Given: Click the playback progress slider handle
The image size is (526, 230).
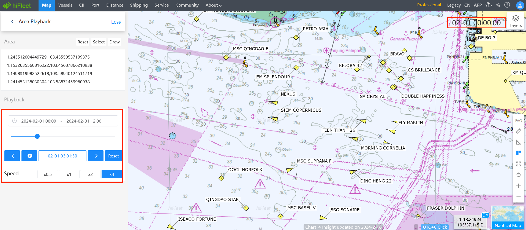Looking at the screenshot, I should tap(37, 136).
